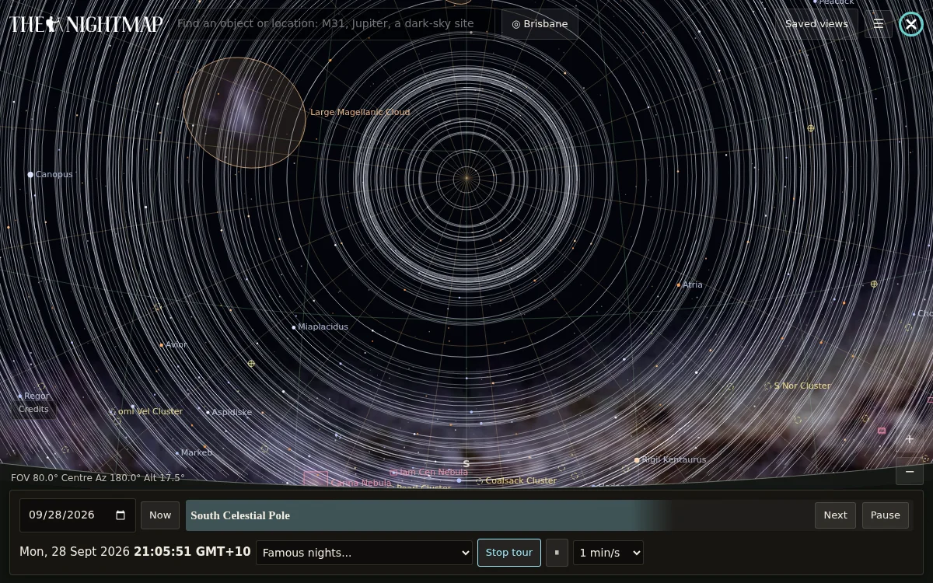
Task: Click The Nightmap logo
Action: pos(86,24)
